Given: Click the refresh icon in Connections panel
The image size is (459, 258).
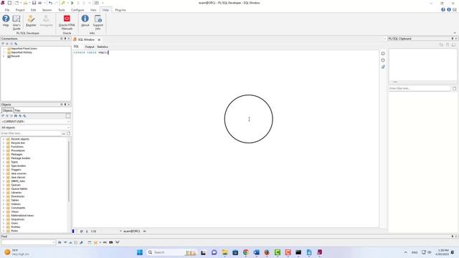Looking at the screenshot, I should 3,44.
